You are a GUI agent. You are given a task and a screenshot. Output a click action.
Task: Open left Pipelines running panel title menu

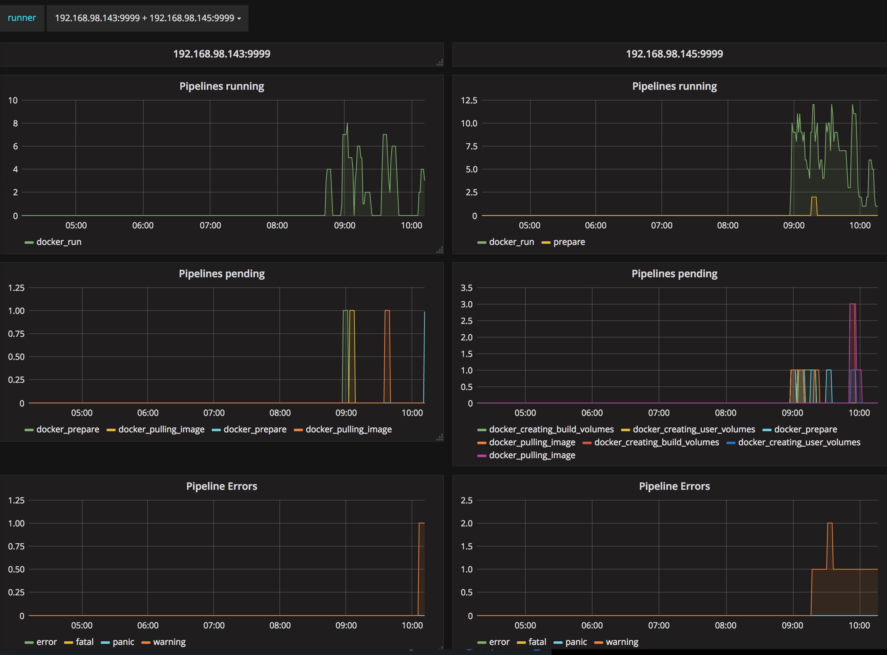(222, 87)
